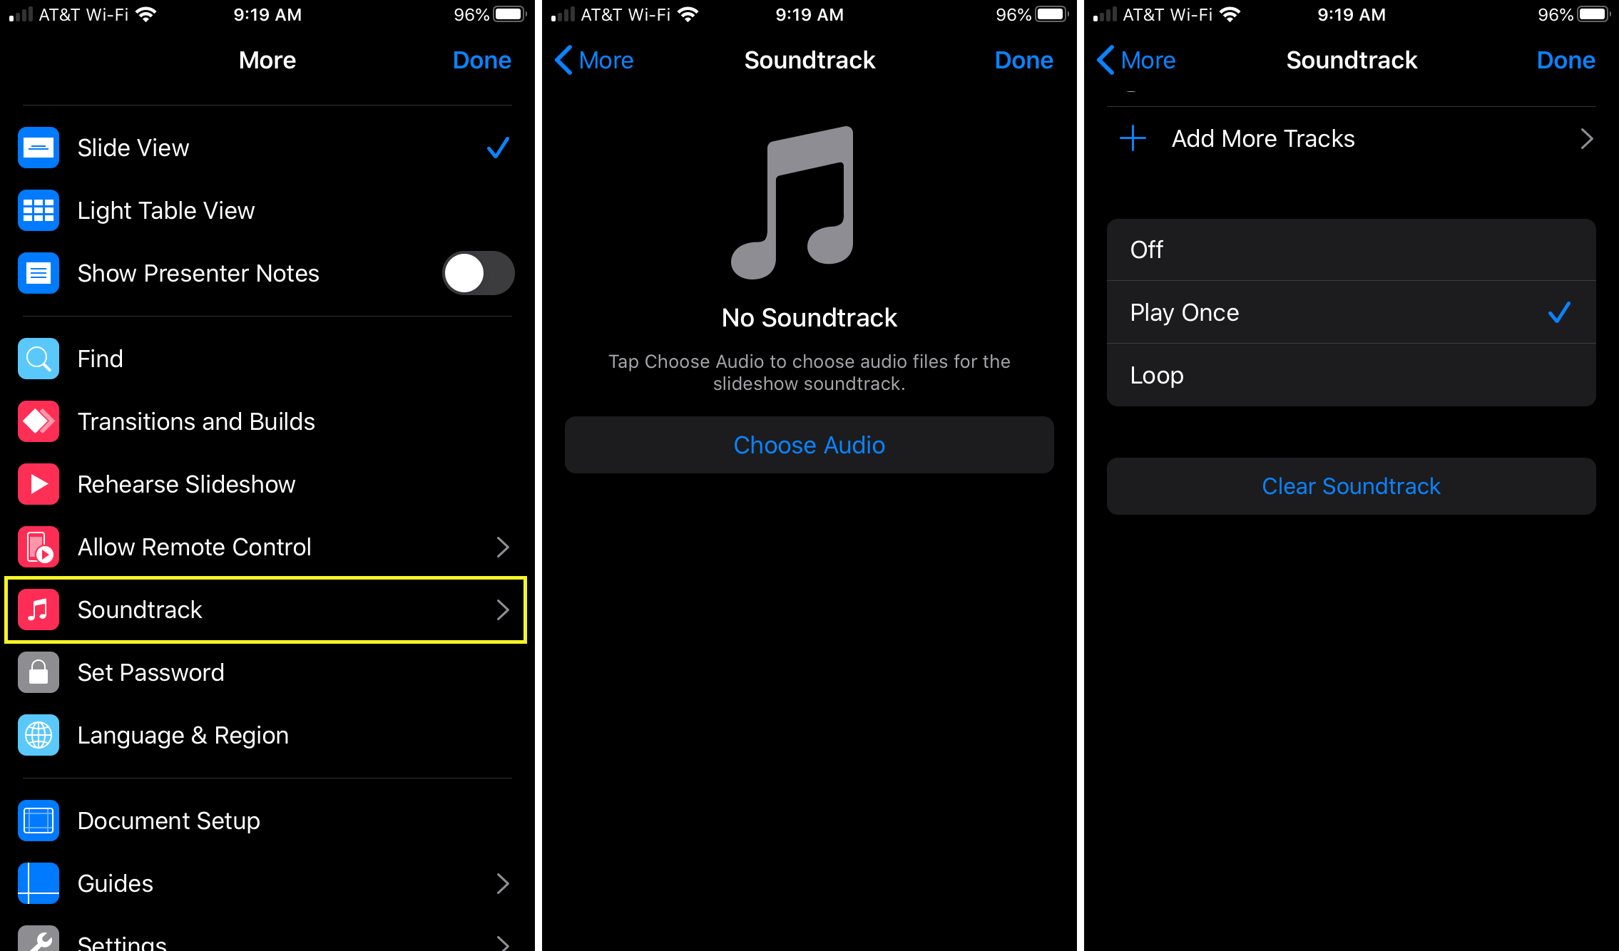
Task: Tap the Soundtrack menu icon
Action: tap(37, 609)
